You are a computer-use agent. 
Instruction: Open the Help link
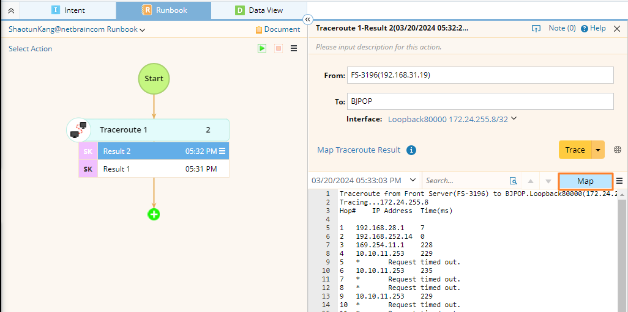(x=594, y=28)
